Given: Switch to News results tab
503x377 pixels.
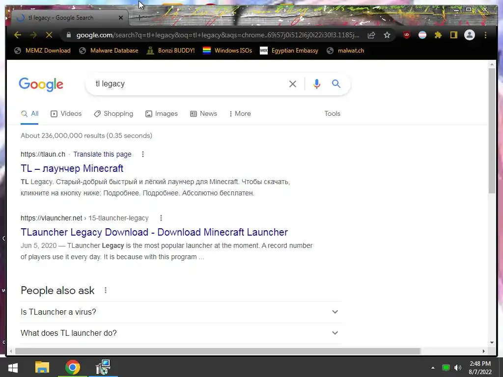Looking at the screenshot, I should 203,113.
